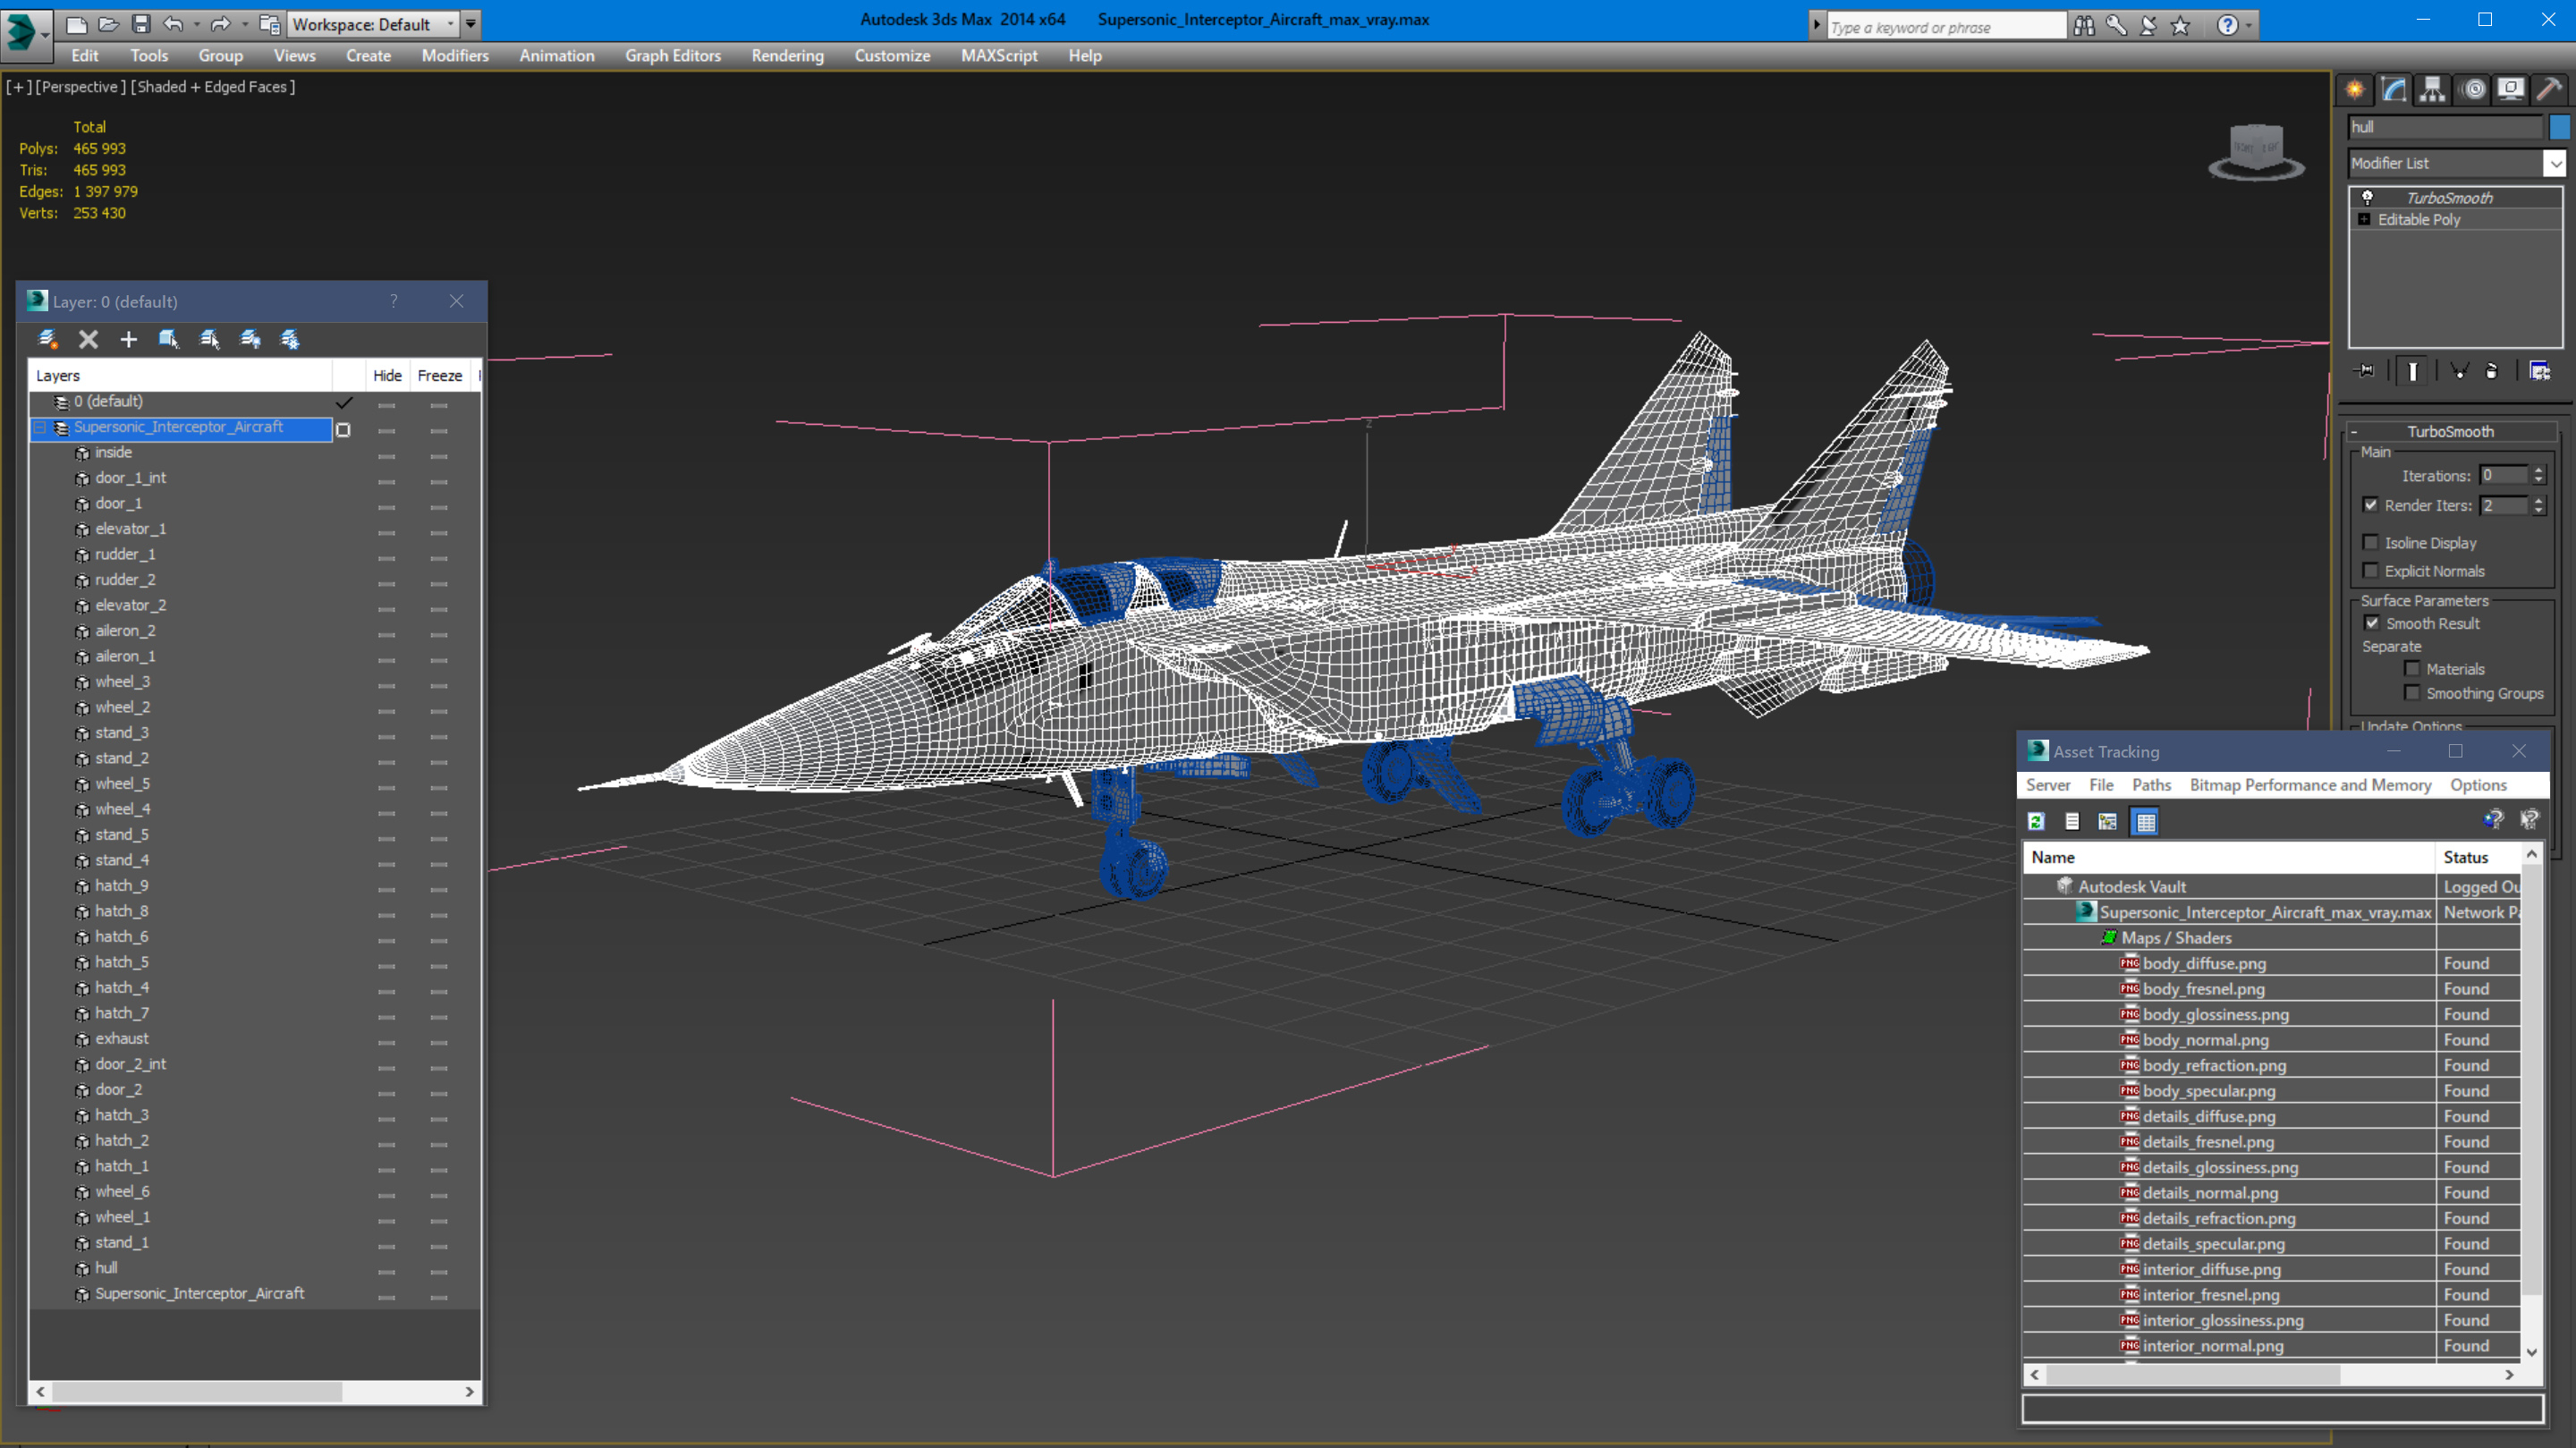Click Delete layer X icon in Layer dialog
Screen dimensions: 2576x1448
(88, 340)
